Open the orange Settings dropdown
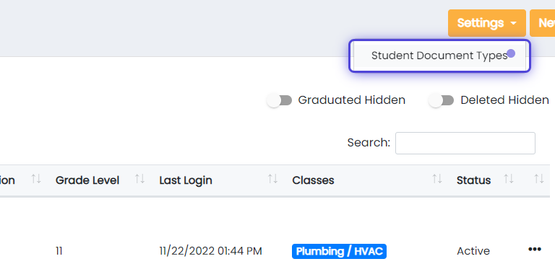Viewport: 555px width, 277px height. coord(486,23)
